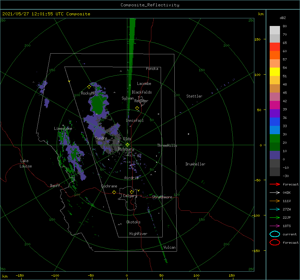The width and height of the screenshot is (300, 280).
Task: Click the yellow diamond marker above Calgary label
Action: (132, 192)
